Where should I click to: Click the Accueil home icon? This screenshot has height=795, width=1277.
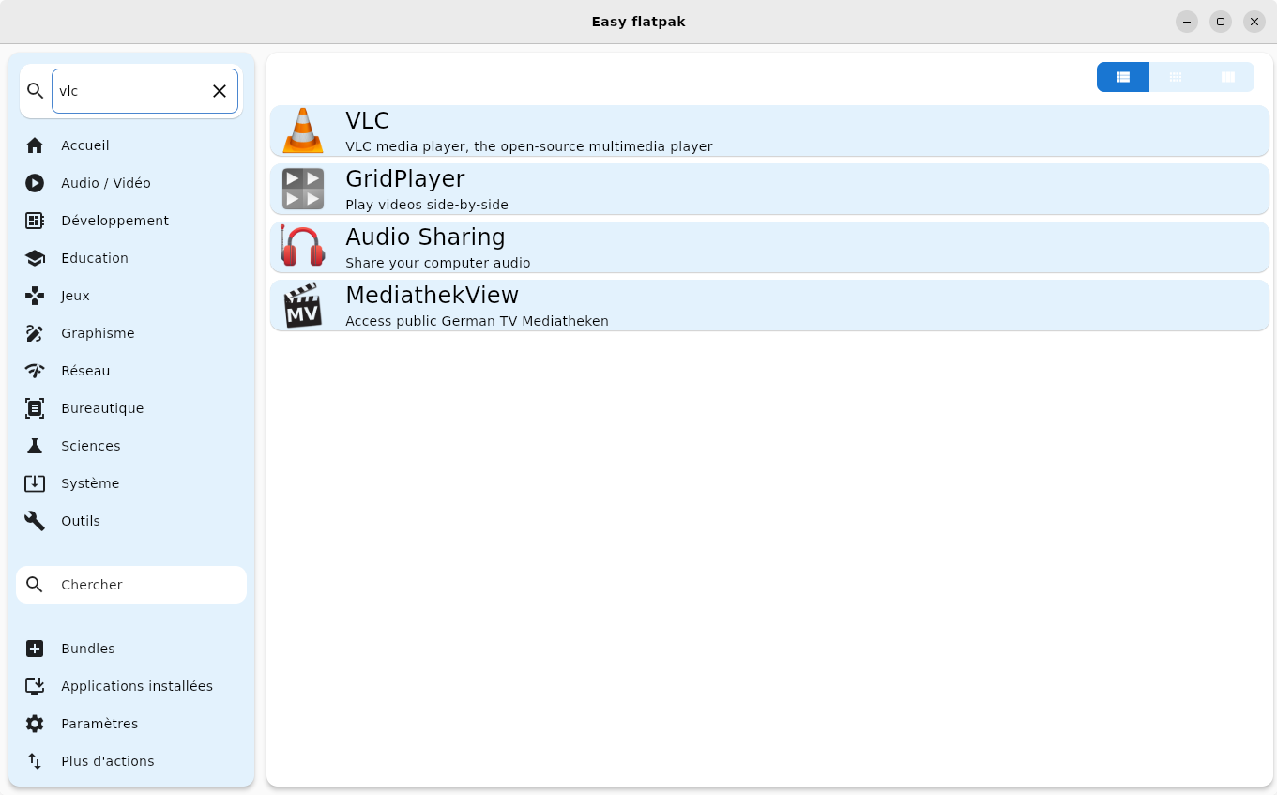point(35,145)
